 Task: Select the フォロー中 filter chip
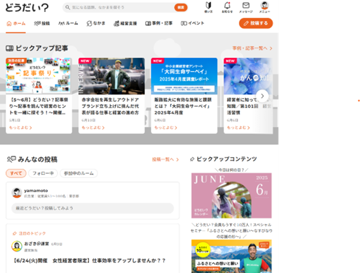pos(42,174)
